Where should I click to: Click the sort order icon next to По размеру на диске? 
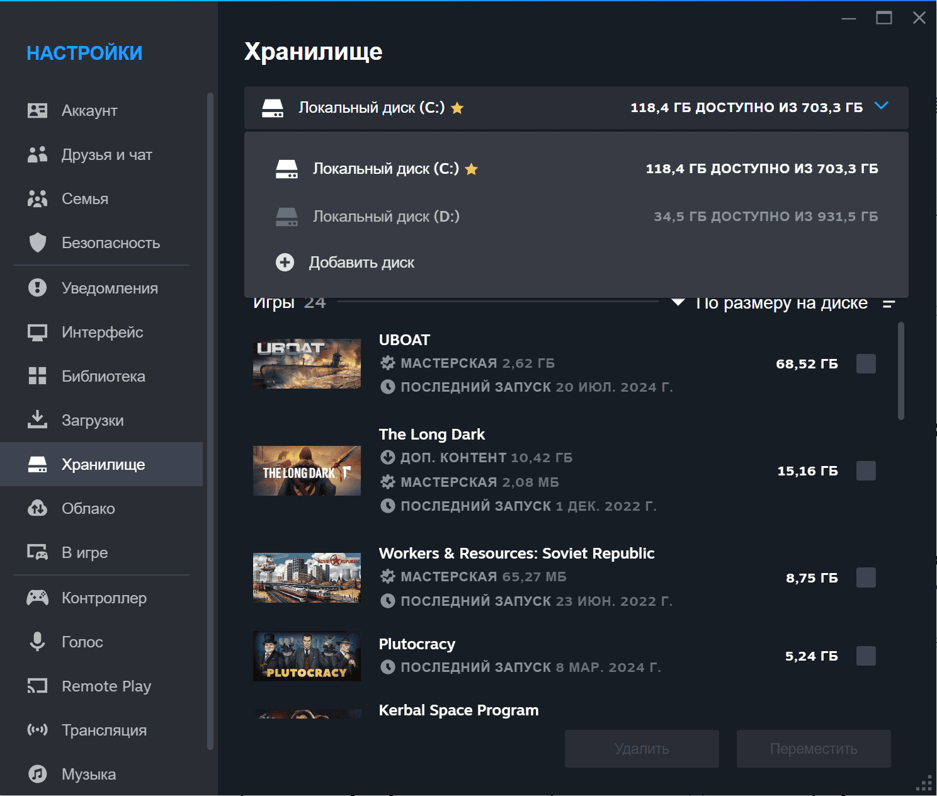point(889,304)
